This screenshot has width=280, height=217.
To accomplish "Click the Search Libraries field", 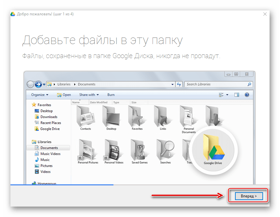I will [218, 84].
